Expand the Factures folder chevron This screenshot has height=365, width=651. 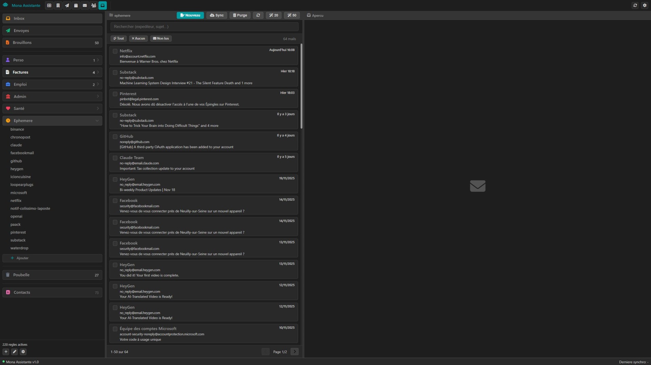click(x=98, y=72)
